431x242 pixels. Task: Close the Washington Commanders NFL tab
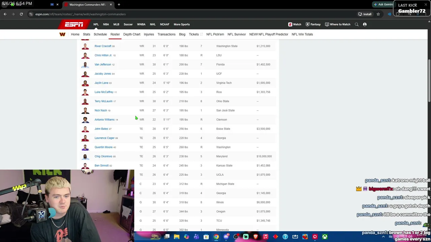coord(111,4)
